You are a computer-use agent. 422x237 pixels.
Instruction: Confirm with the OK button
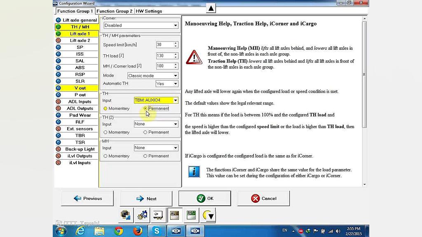pyautogui.click(x=204, y=199)
